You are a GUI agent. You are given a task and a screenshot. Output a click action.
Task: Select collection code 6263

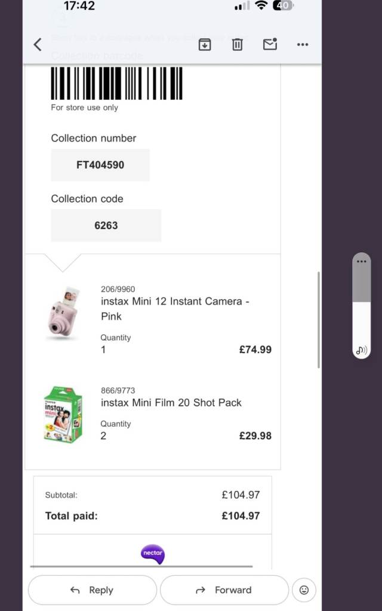106,226
